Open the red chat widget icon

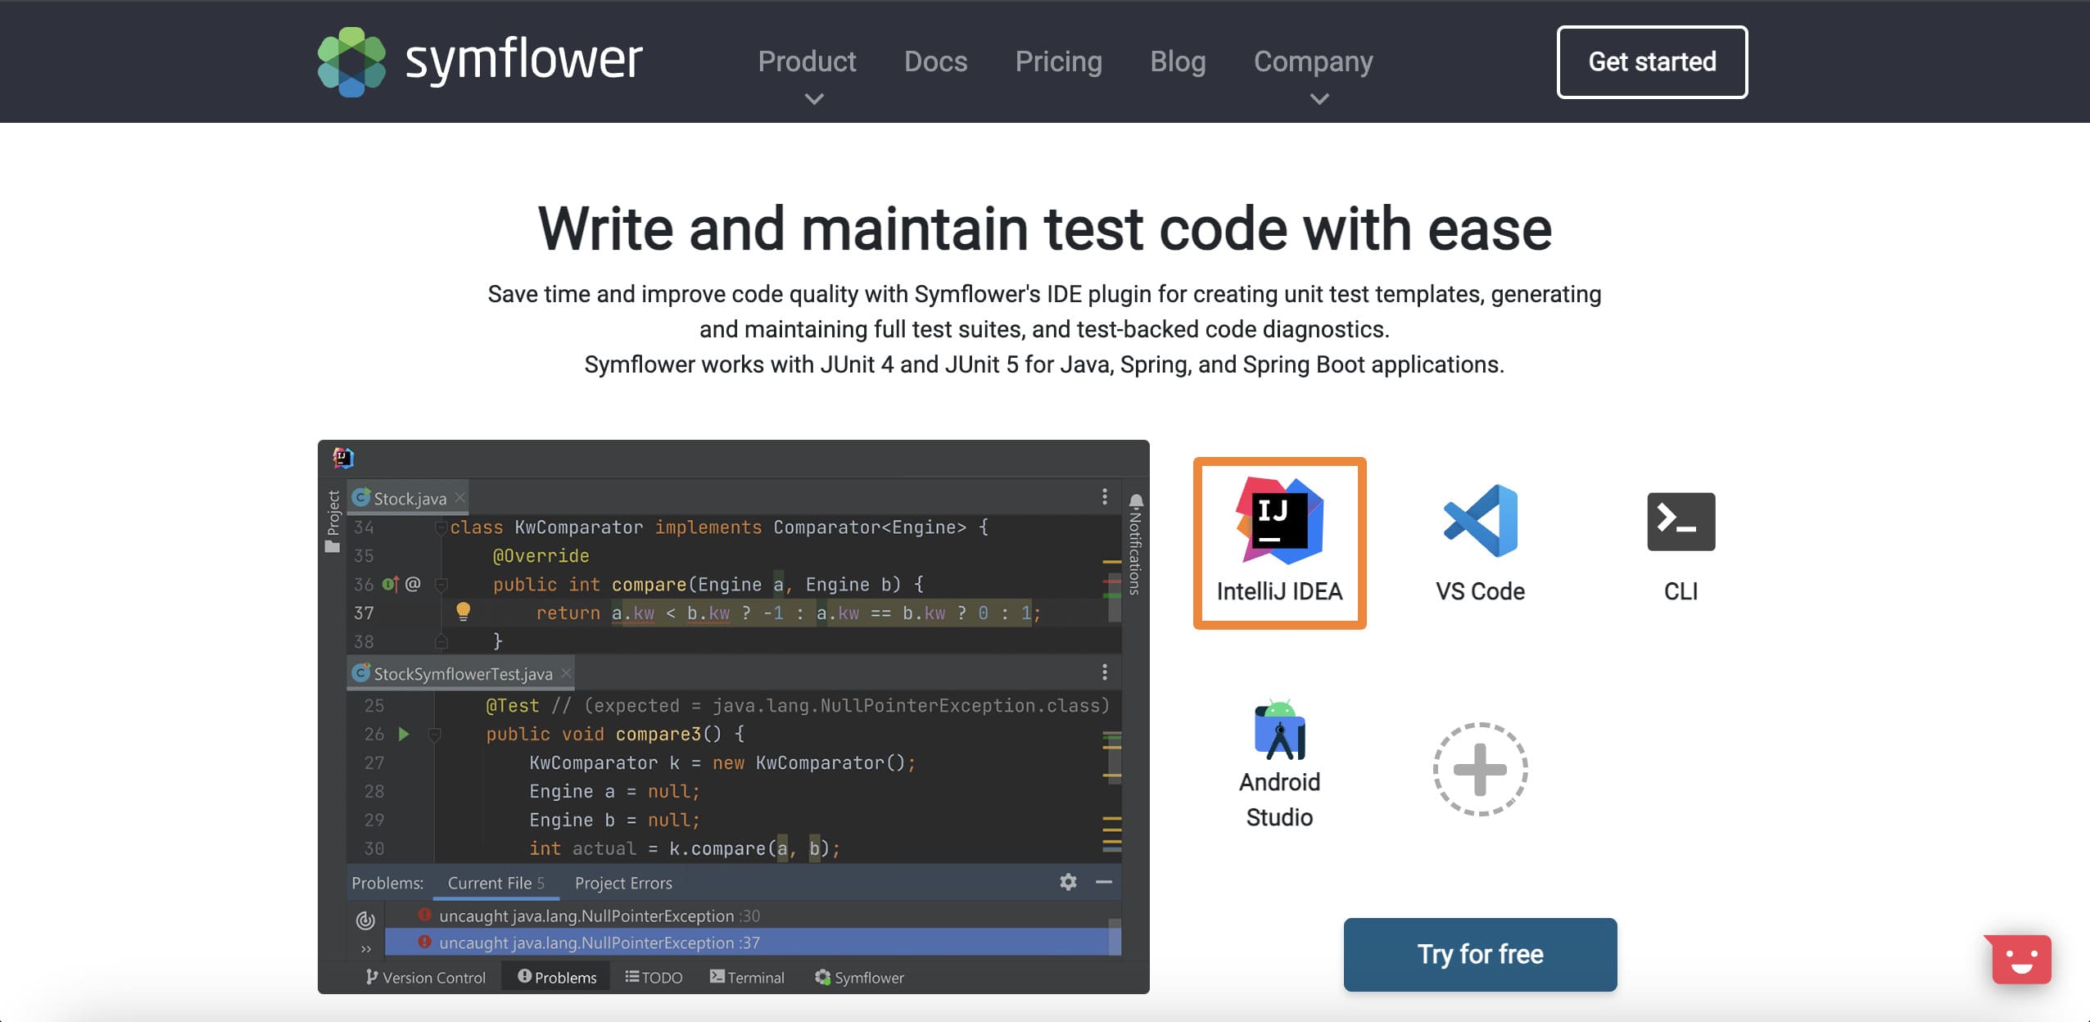(x=2021, y=959)
